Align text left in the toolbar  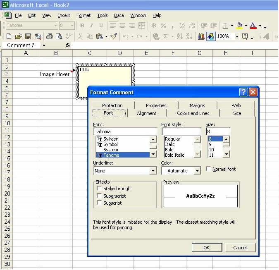pos(113,26)
